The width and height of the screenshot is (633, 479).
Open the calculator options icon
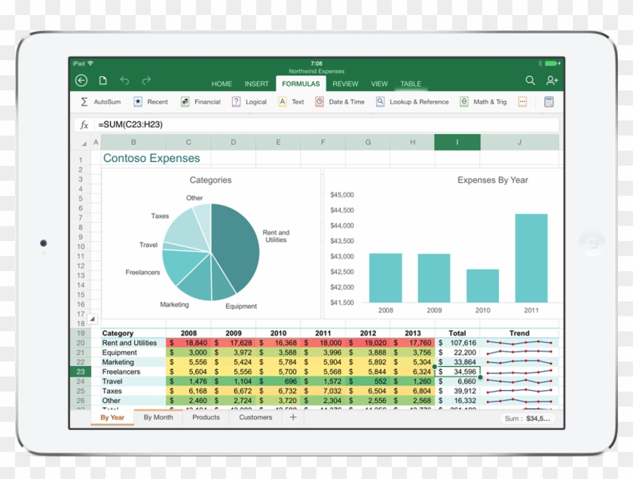coord(549,102)
